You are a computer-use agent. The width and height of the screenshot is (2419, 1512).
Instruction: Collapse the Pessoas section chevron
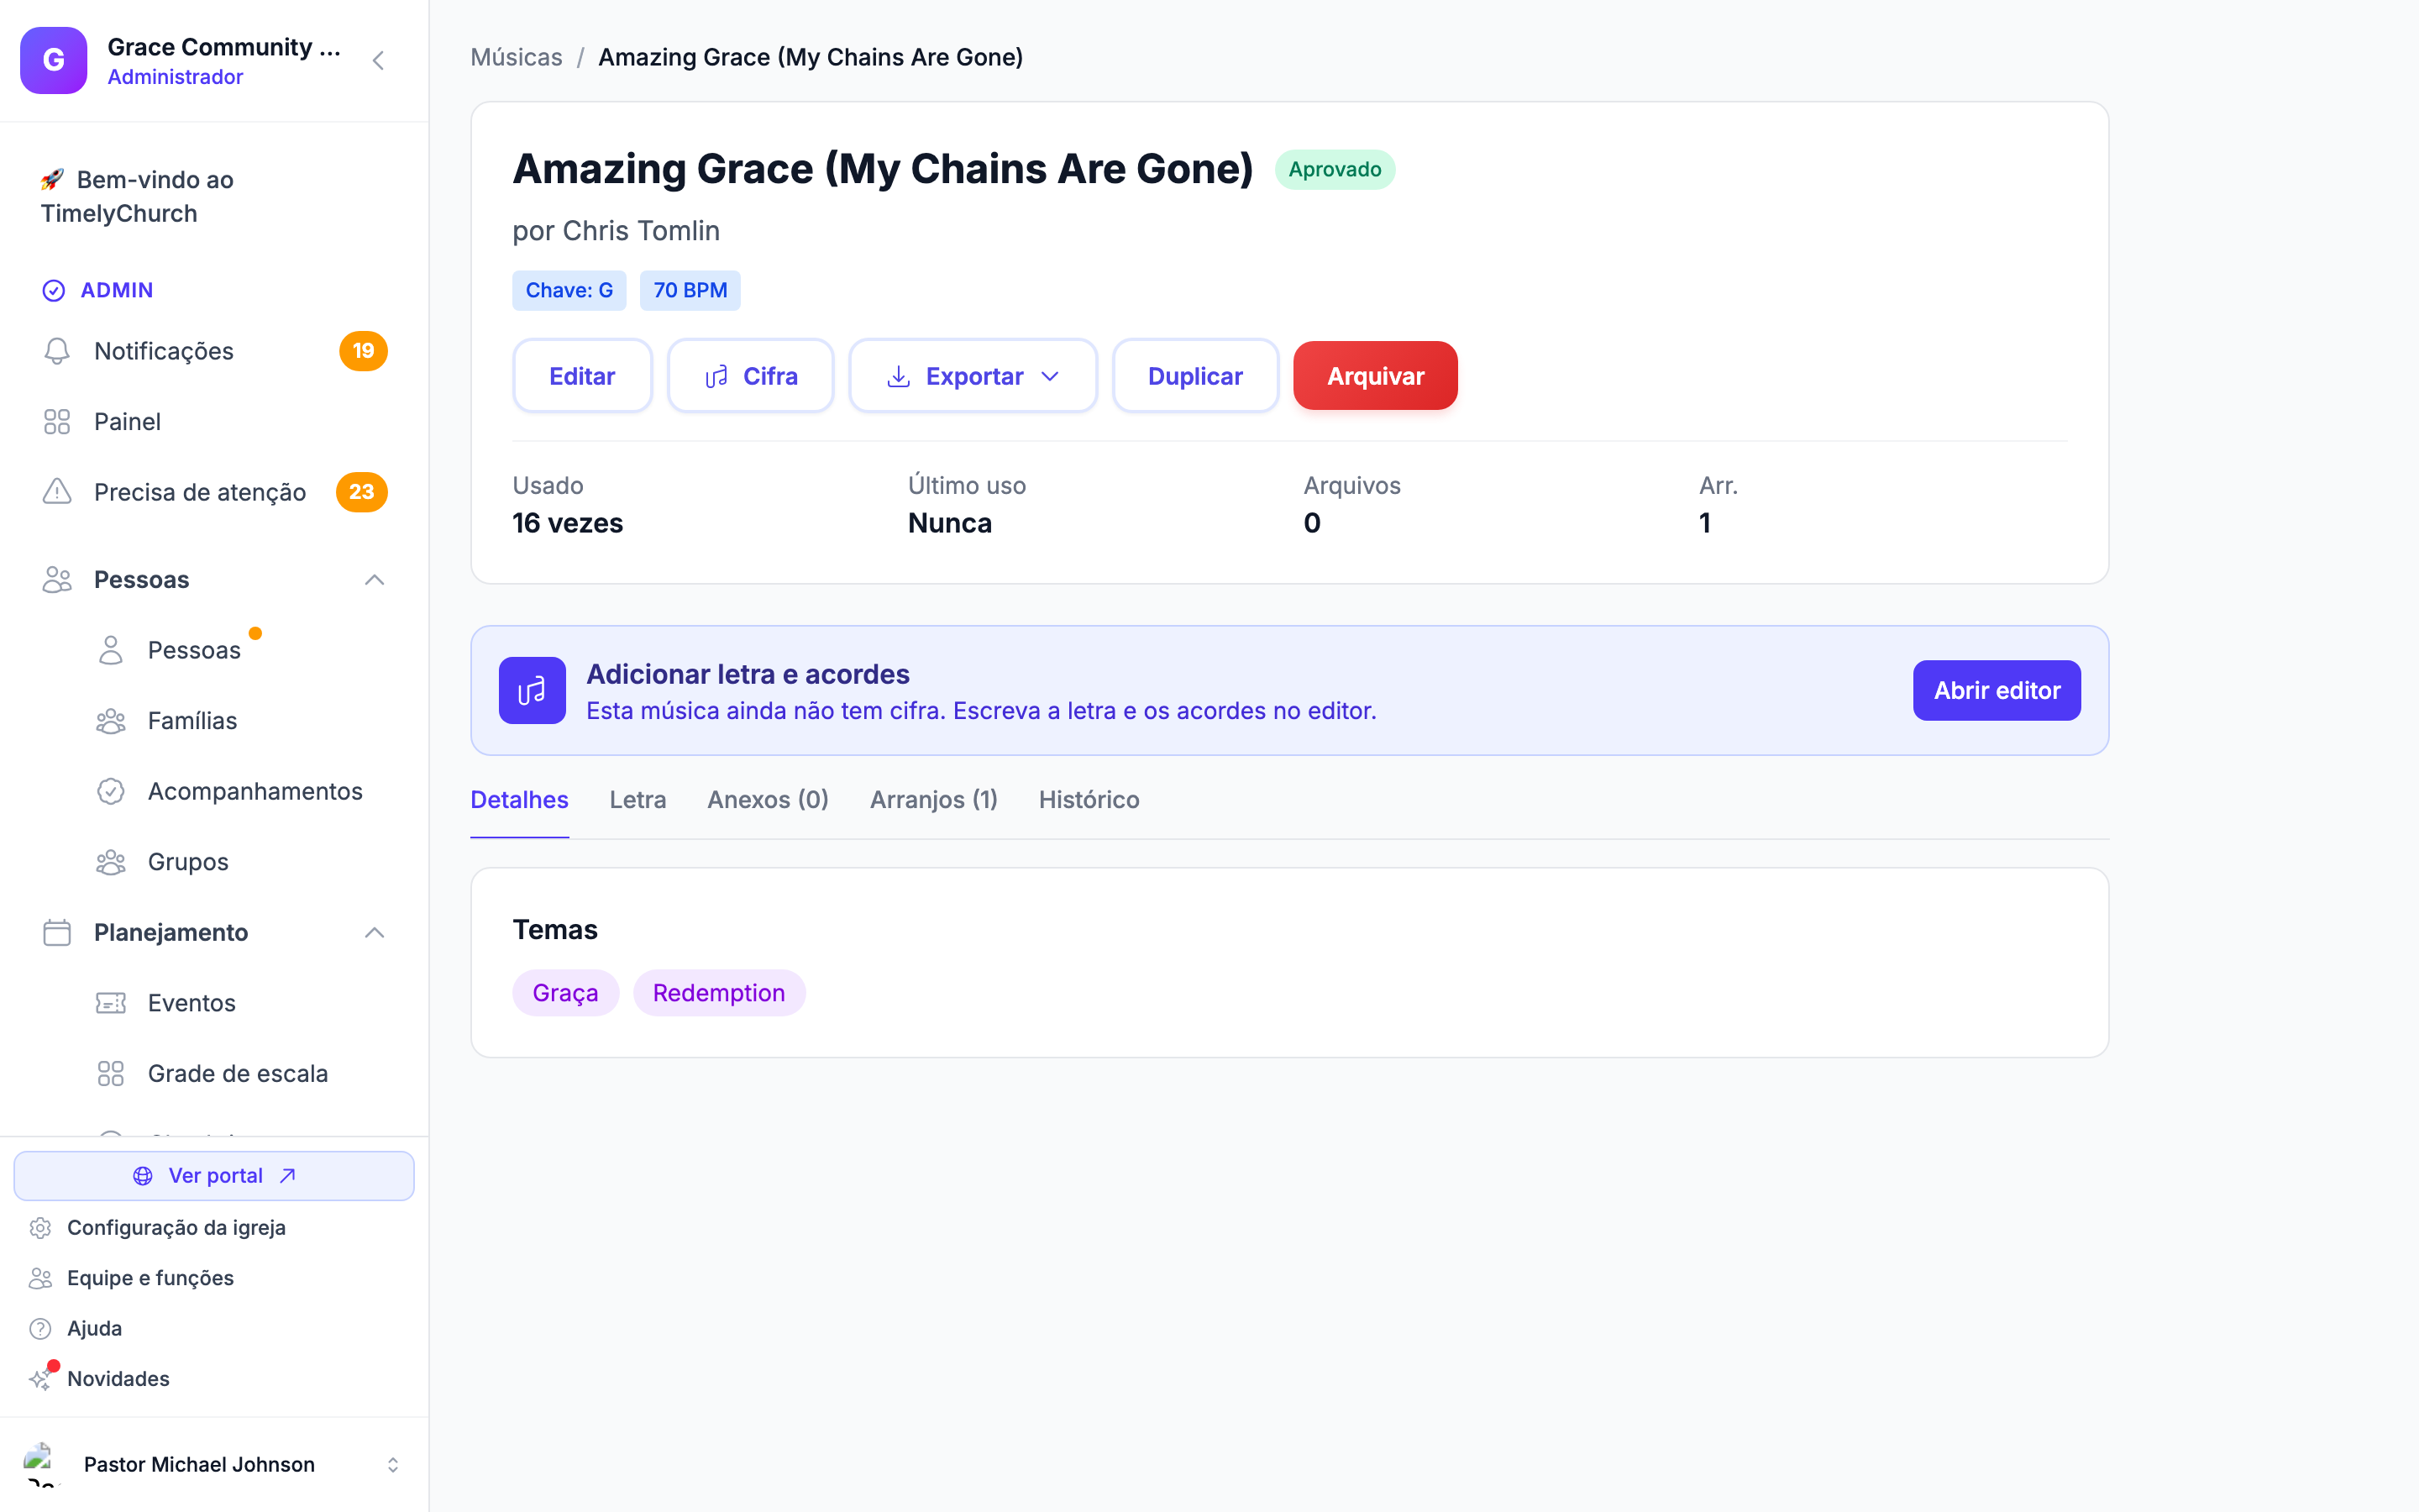(374, 580)
